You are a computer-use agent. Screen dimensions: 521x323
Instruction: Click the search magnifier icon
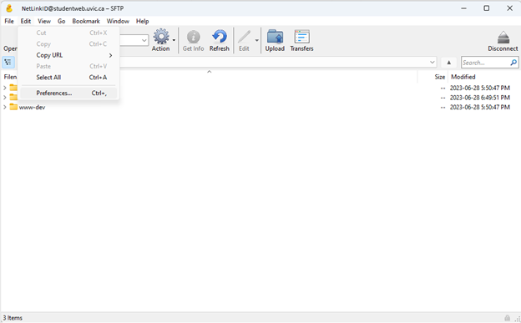(x=513, y=63)
